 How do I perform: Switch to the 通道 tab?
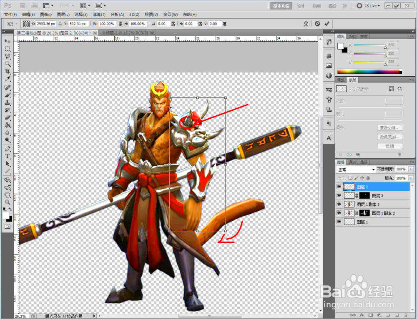(352, 162)
